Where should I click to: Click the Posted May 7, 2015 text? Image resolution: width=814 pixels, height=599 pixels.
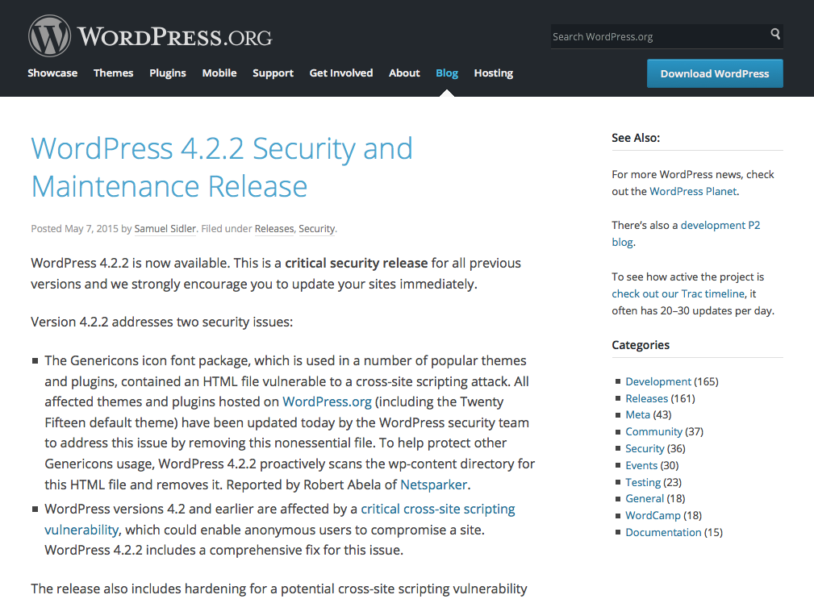coord(75,229)
